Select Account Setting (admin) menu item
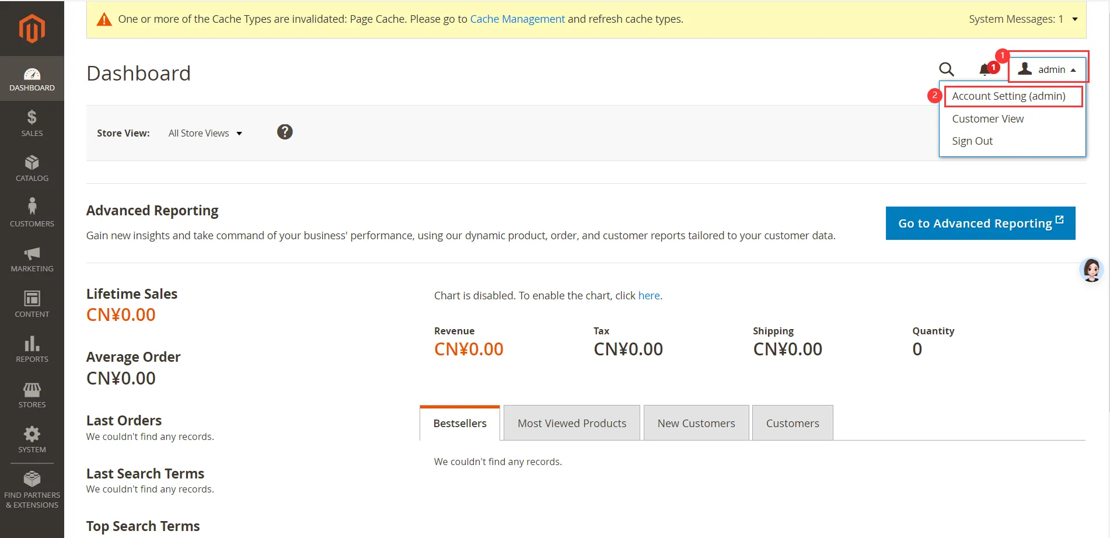The image size is (1110, 538). click(1008, 96)
